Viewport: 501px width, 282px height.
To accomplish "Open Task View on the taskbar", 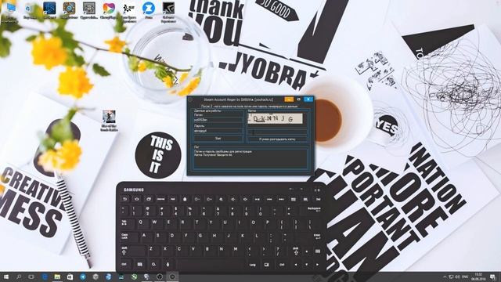I will [x=31, y=277].
